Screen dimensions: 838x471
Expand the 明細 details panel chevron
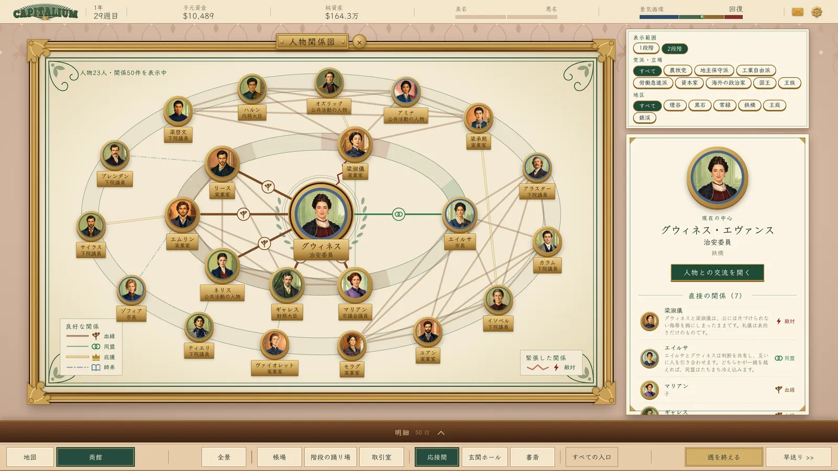pyautogui.click(x=441, y=433)
